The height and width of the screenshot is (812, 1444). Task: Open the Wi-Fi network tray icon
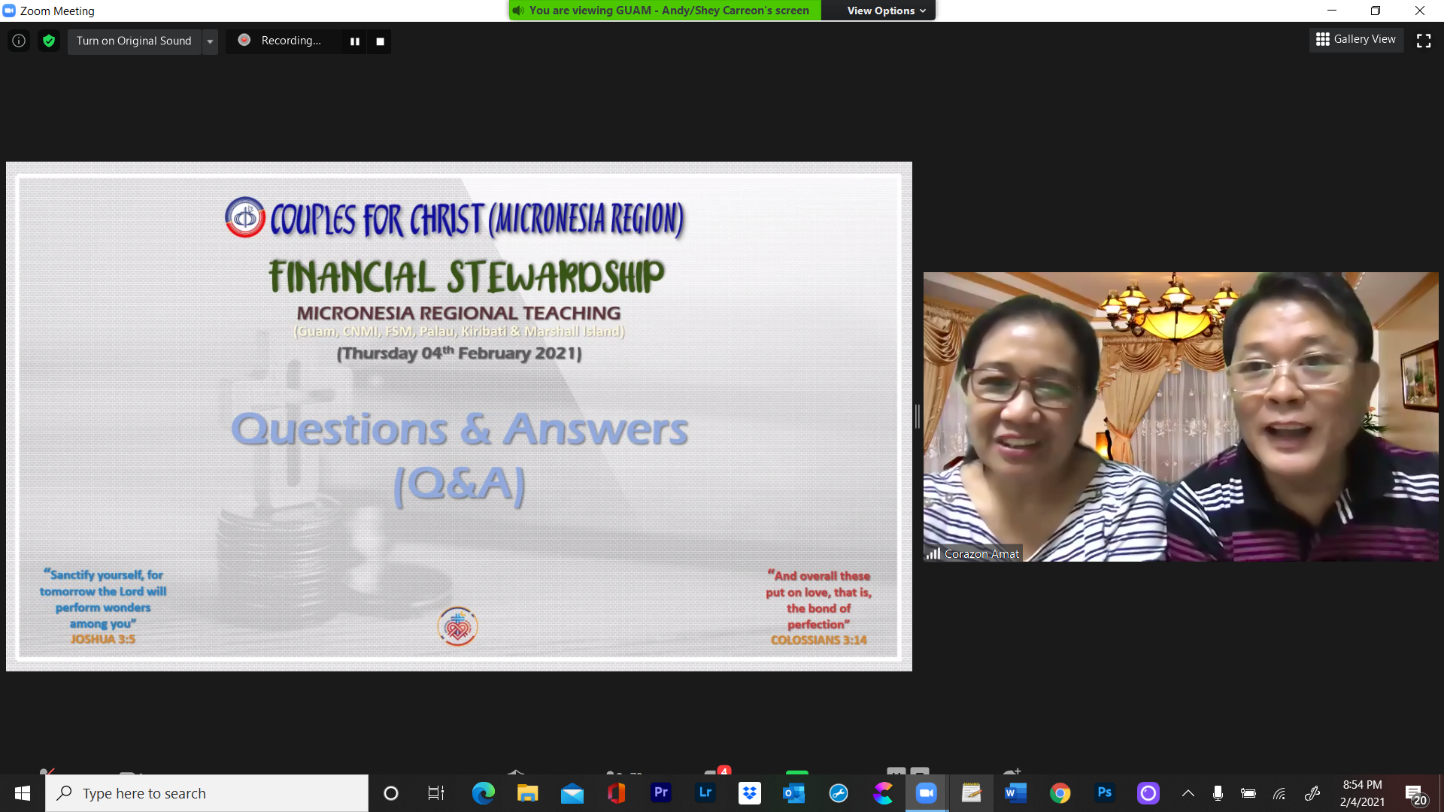(x=1279, y=793)
